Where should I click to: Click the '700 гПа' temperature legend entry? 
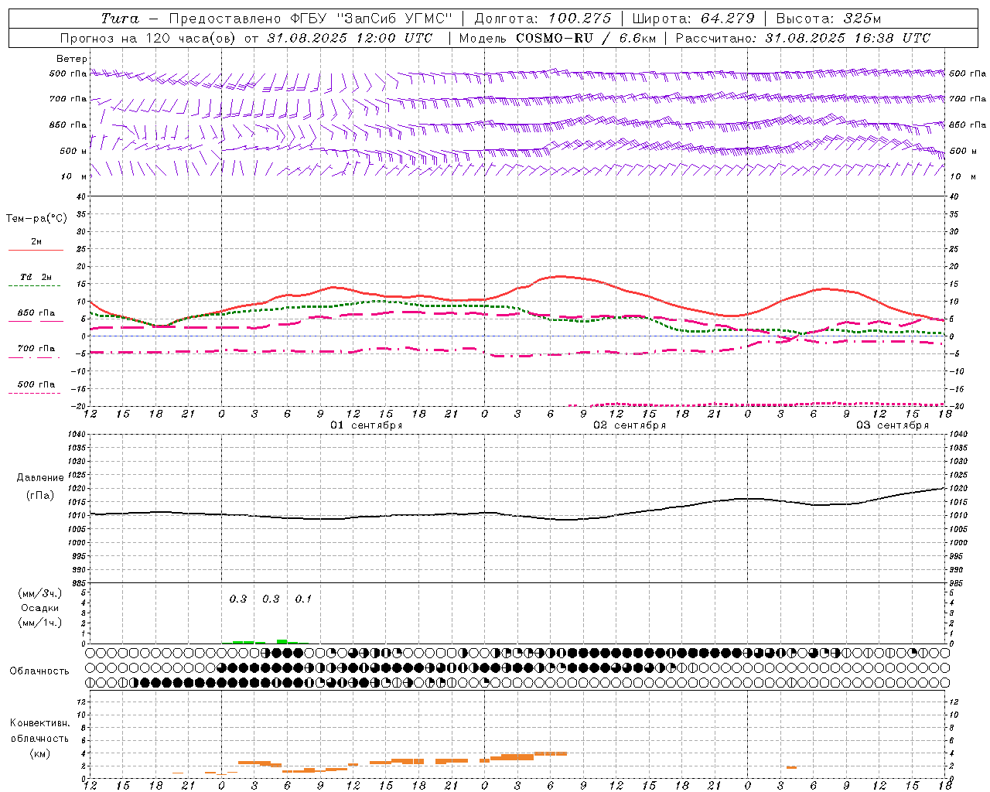point(36,348)
